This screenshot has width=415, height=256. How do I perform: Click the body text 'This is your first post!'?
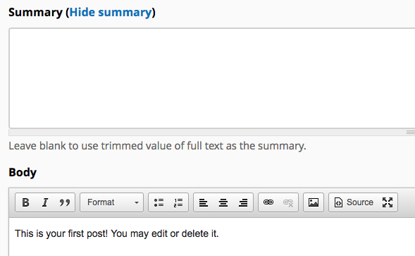(61, 233)
